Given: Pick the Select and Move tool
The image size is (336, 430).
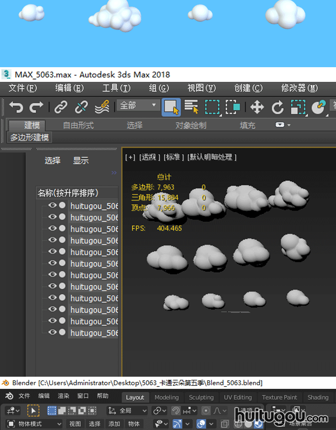Looking at the screenshot, I should (257, 107).
